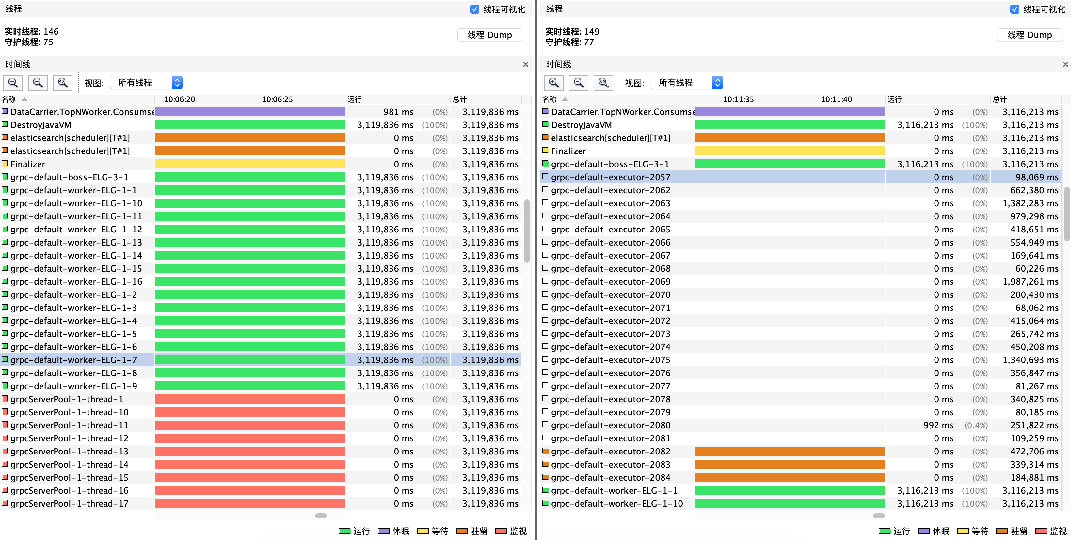The height and width of the screenshot is (540, 1071).
Task: Open the 所有线程 view dropdown in left panel
Action: [146, 82]
